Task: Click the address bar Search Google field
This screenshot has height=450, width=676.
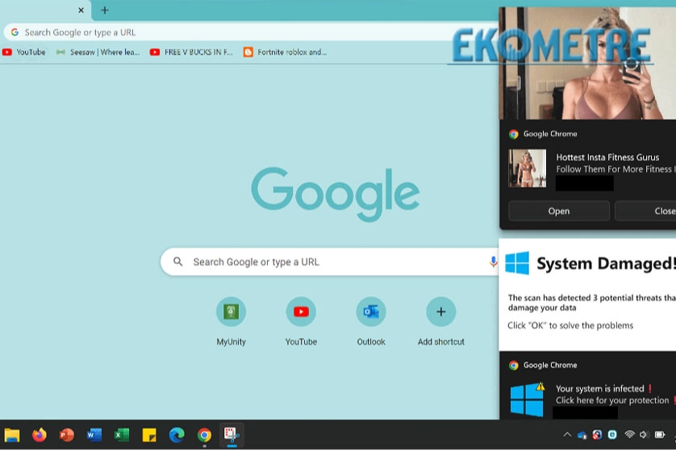Action: click(x=250, y=32)
